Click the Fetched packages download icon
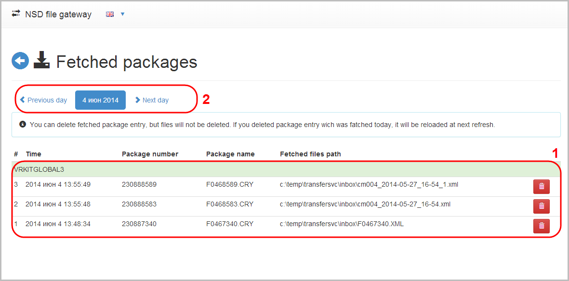Screen dimensions: 569x281 41,60
